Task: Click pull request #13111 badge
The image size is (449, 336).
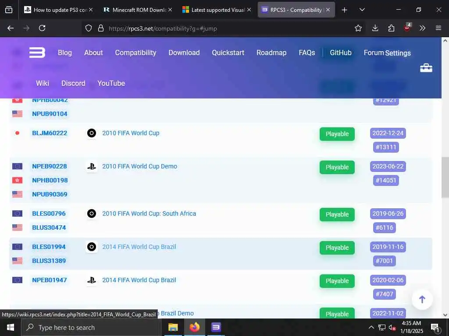Action: pos(386,147)
